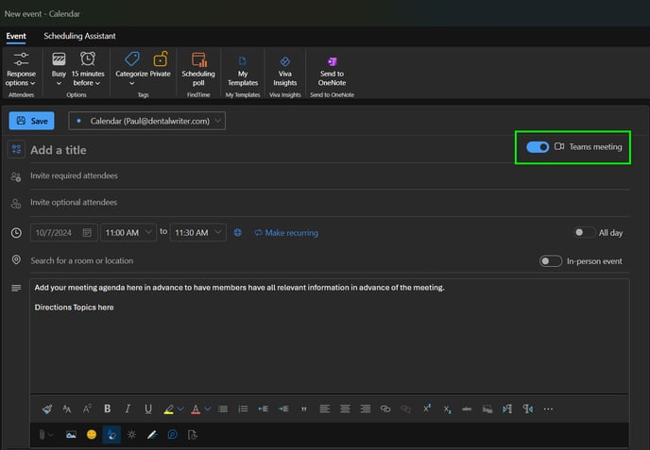Click the Make recurring link

click(x=286, y=233)
